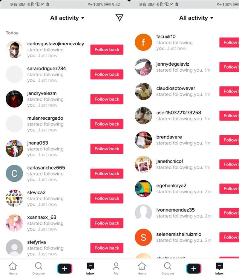Open facuxlr10 orange avatar
239x279 pixels.
tap(143, 42)
